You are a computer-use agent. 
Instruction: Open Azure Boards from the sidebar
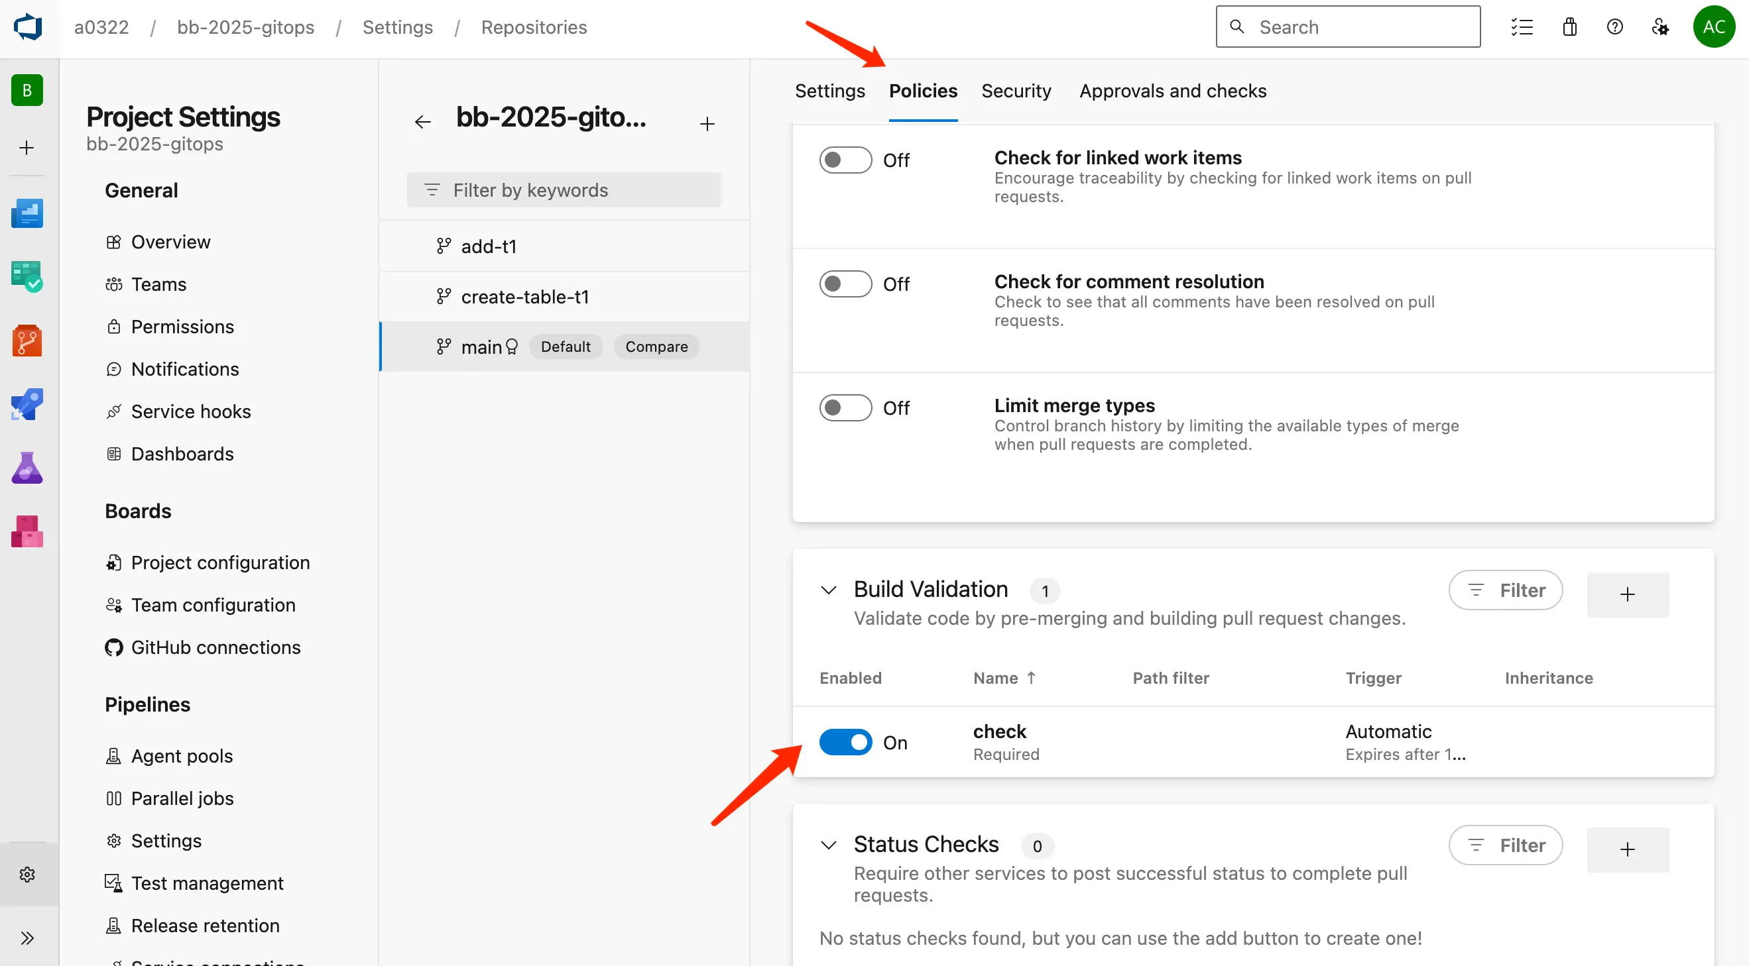pos(27,277)
